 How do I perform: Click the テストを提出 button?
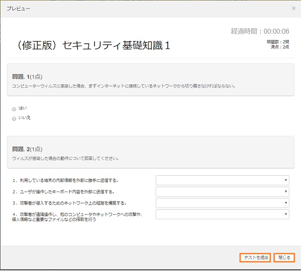pos(255,258)
